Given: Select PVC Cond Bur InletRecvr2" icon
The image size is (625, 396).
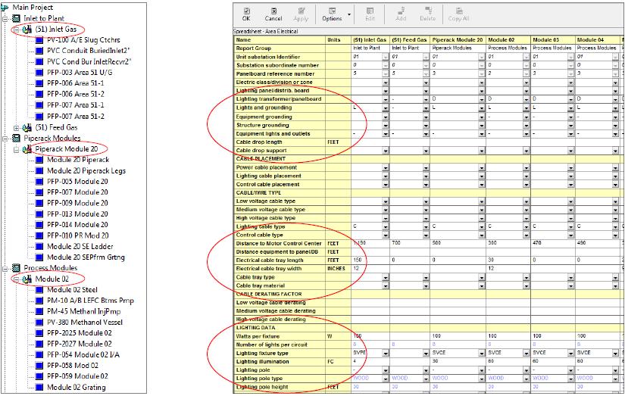Looking at the screenshot, I should [x=39, y=62].
